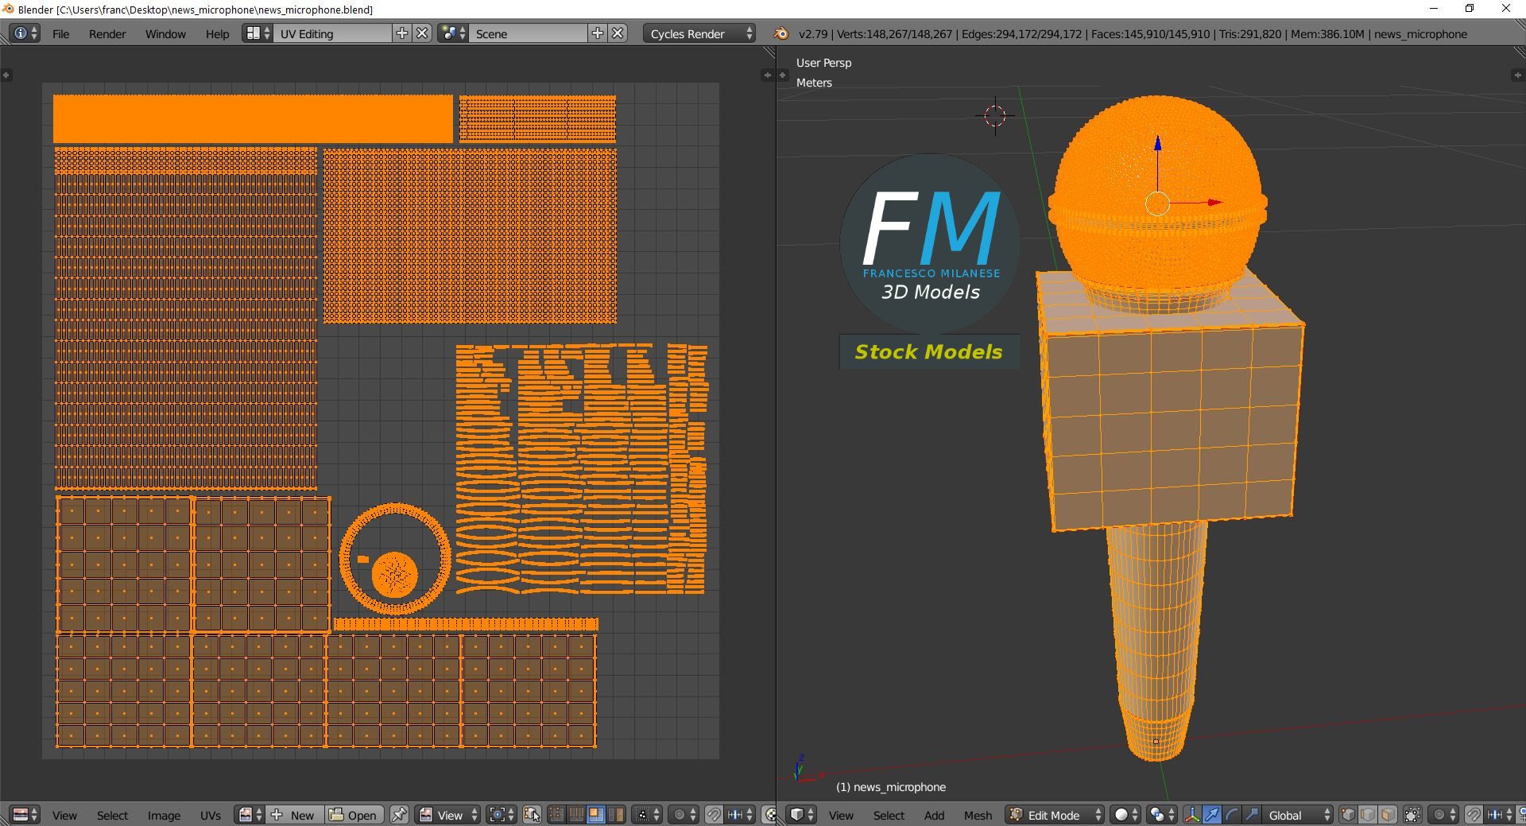The width and height of the screenshot is (1526, 826).
Task: Expand UV editor properties region plus
Action: (x=767, y=75)
